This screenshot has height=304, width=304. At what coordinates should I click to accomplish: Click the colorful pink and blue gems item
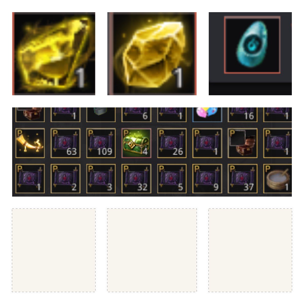click(207, 115)
